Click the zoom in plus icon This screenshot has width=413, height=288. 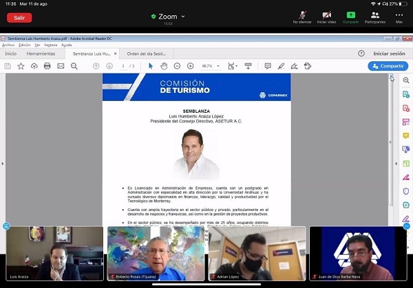coord(190,66)
